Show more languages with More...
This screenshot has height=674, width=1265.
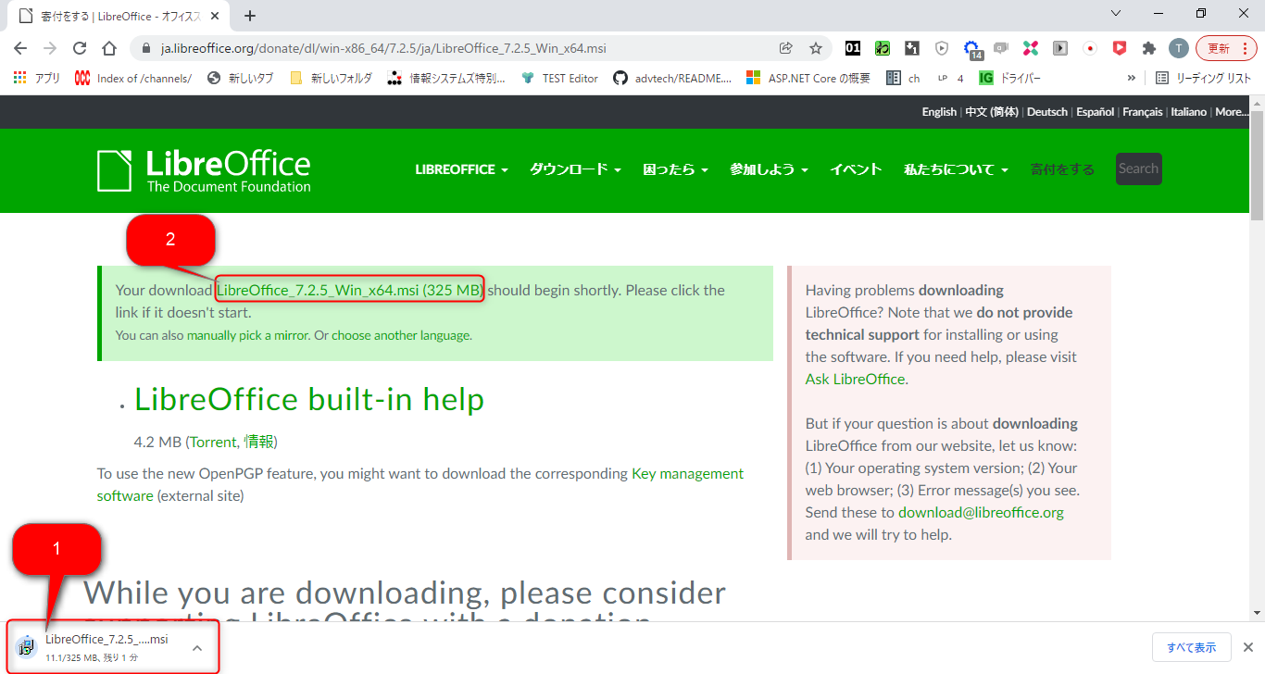(x=1232, y=112)
